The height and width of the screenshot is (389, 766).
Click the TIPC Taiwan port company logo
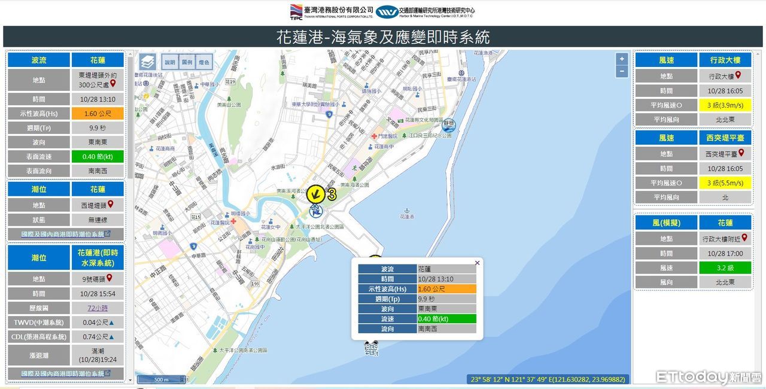[x=297, y=11]
